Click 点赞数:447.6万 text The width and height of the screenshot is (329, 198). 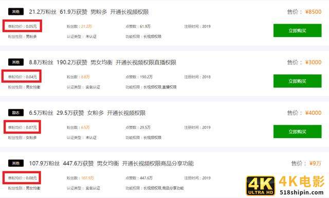coord(139,178)
